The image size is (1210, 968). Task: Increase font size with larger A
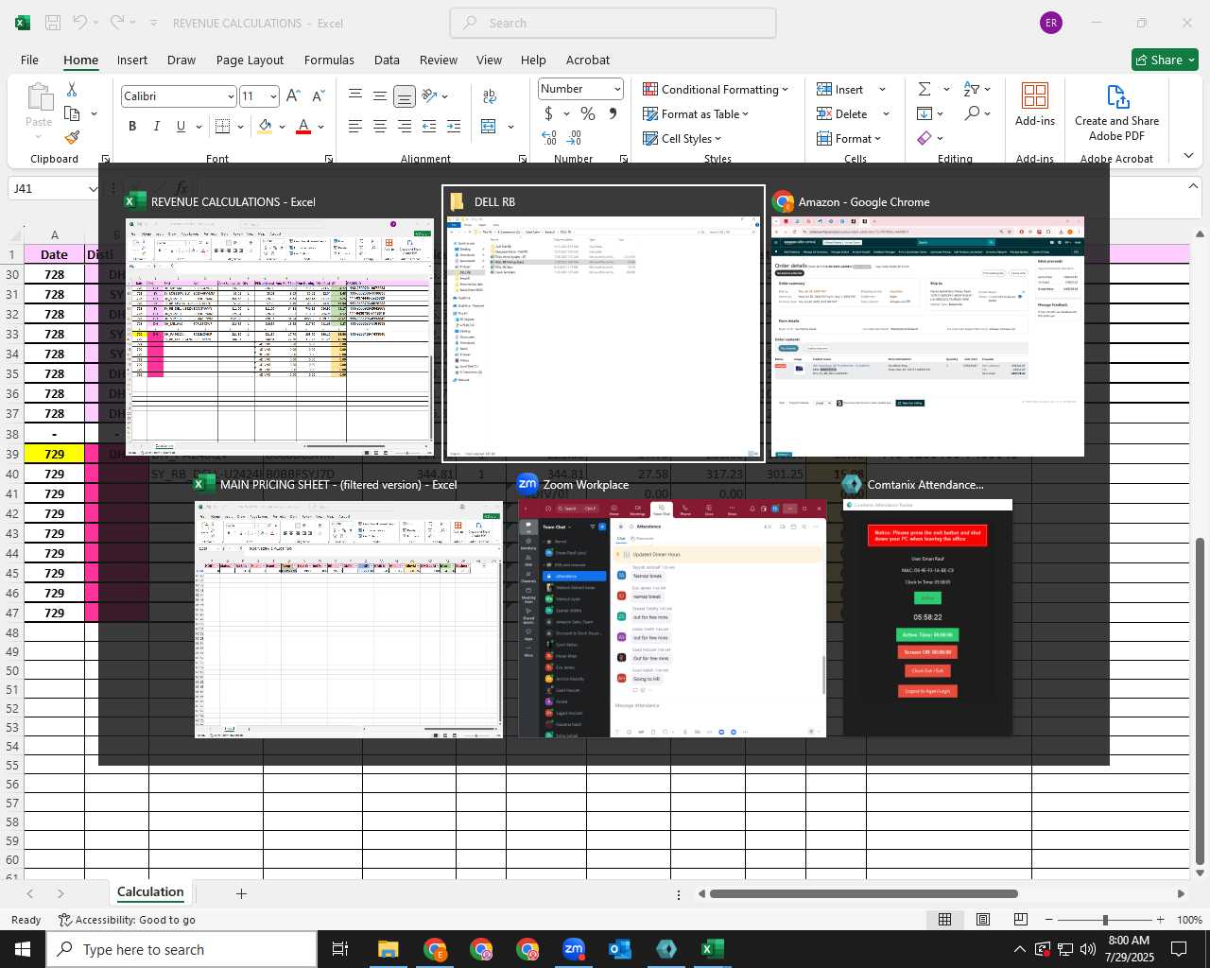coord(293,95)
